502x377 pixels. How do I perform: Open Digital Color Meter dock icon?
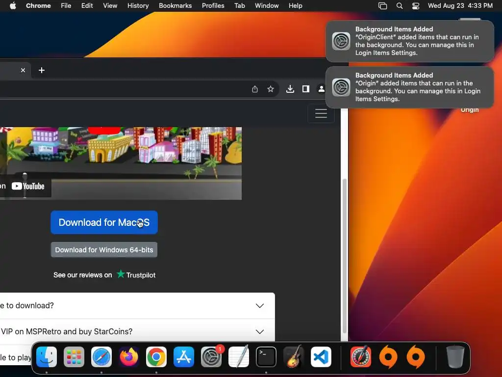pyautogui.click(x=361, y=357)
